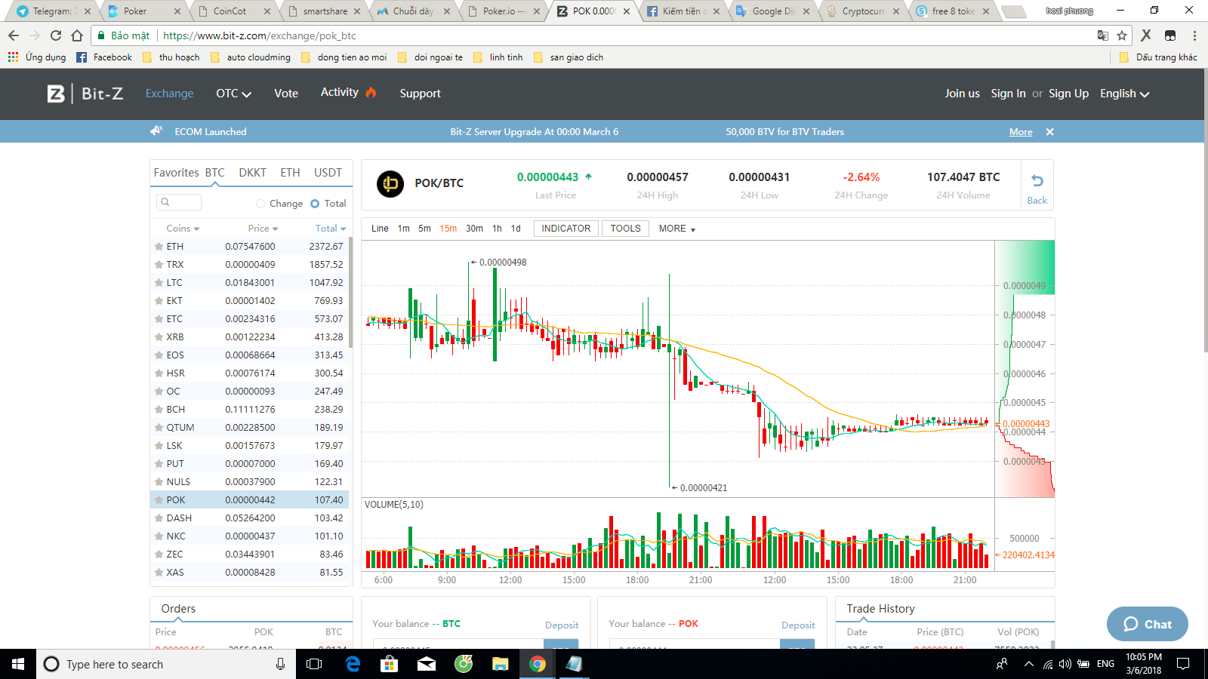The image size is (1208, 679).
Task: Click the POK coin logo
Action: [390, 183]
